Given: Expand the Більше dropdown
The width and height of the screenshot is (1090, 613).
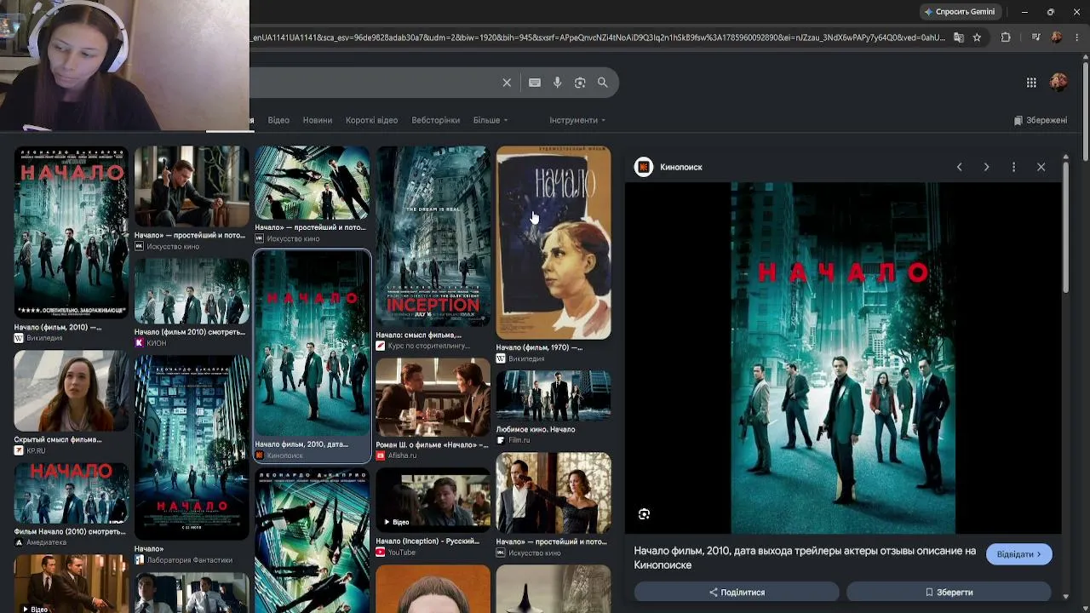Looking at the screenshot, I should [490, 120].
